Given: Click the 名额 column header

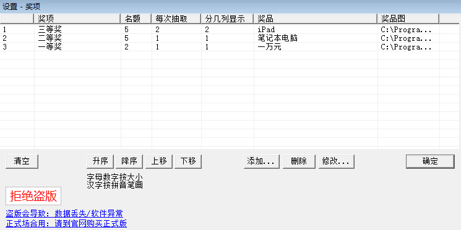Looking at the screenshot, I should point(136,19).
